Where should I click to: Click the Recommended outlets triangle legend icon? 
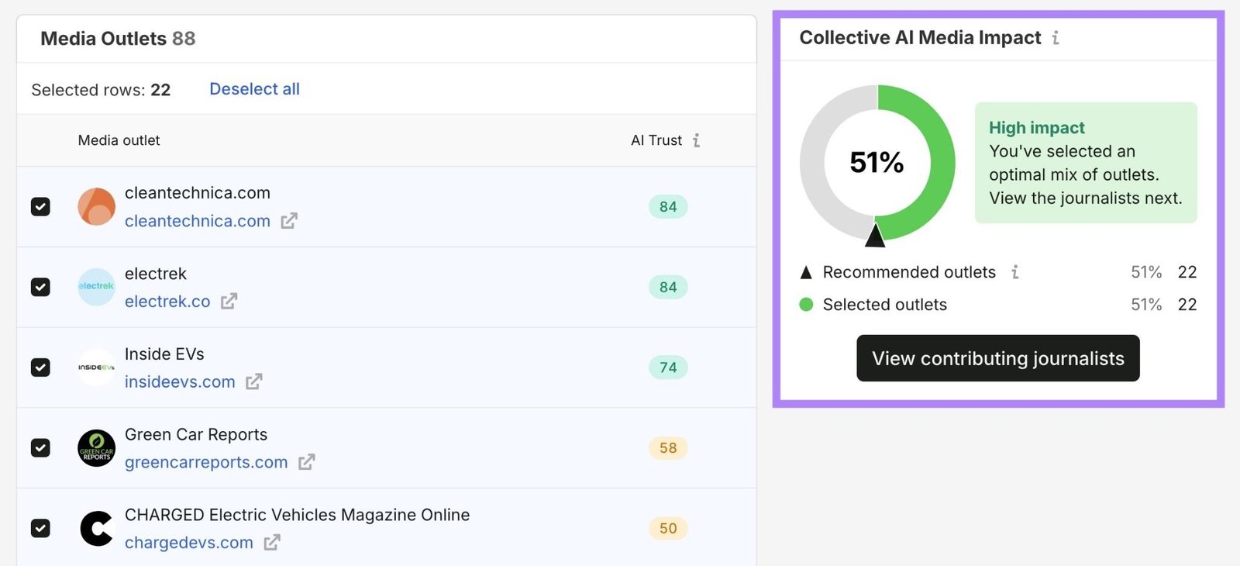coord(806,272)
